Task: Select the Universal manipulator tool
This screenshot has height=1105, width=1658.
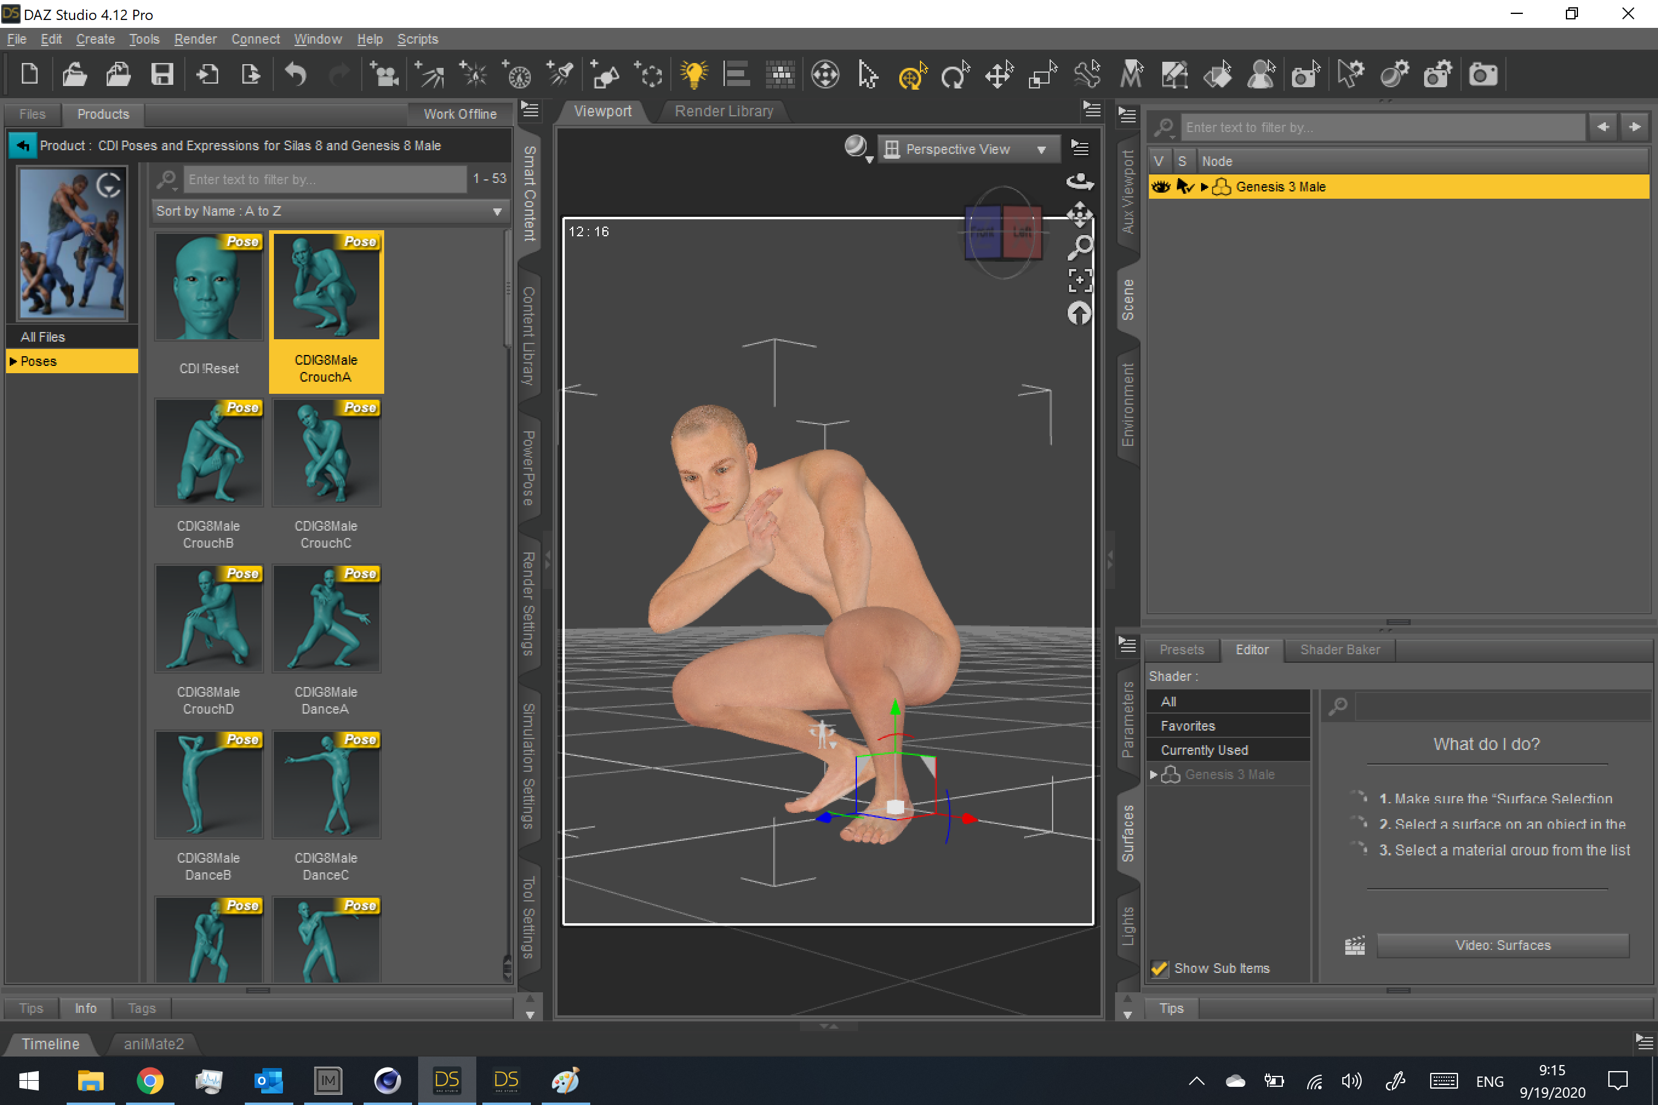Action: click(911, 74)
